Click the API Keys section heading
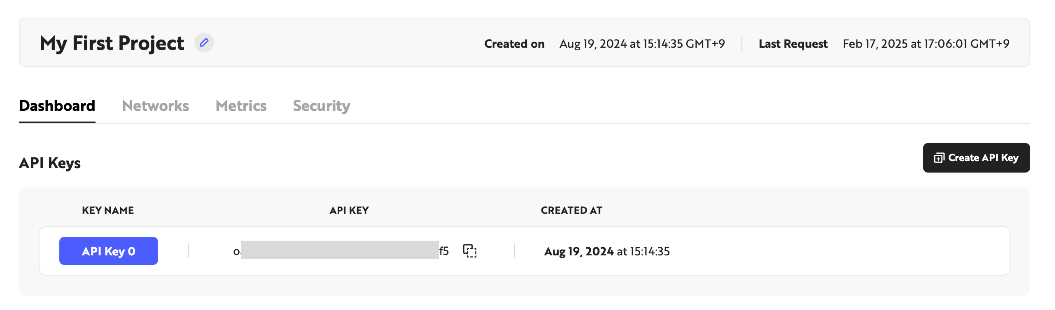Screen dimensions: 1055x310 [x=49, y=163]
